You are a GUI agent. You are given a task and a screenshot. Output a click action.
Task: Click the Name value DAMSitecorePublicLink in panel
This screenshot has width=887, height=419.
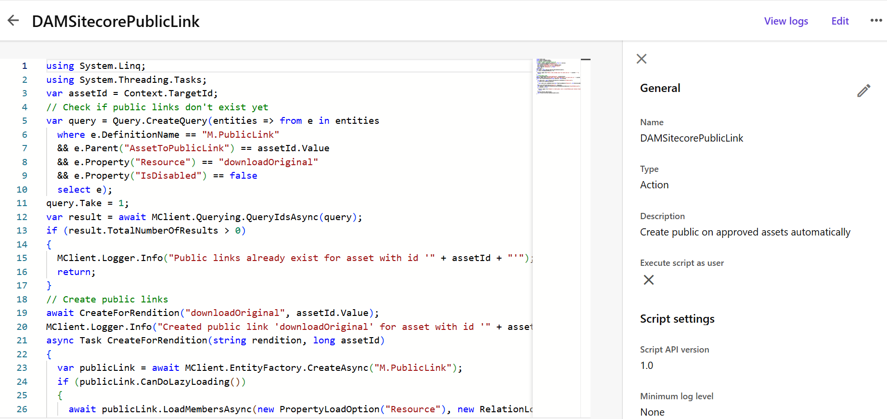[692, 138]
